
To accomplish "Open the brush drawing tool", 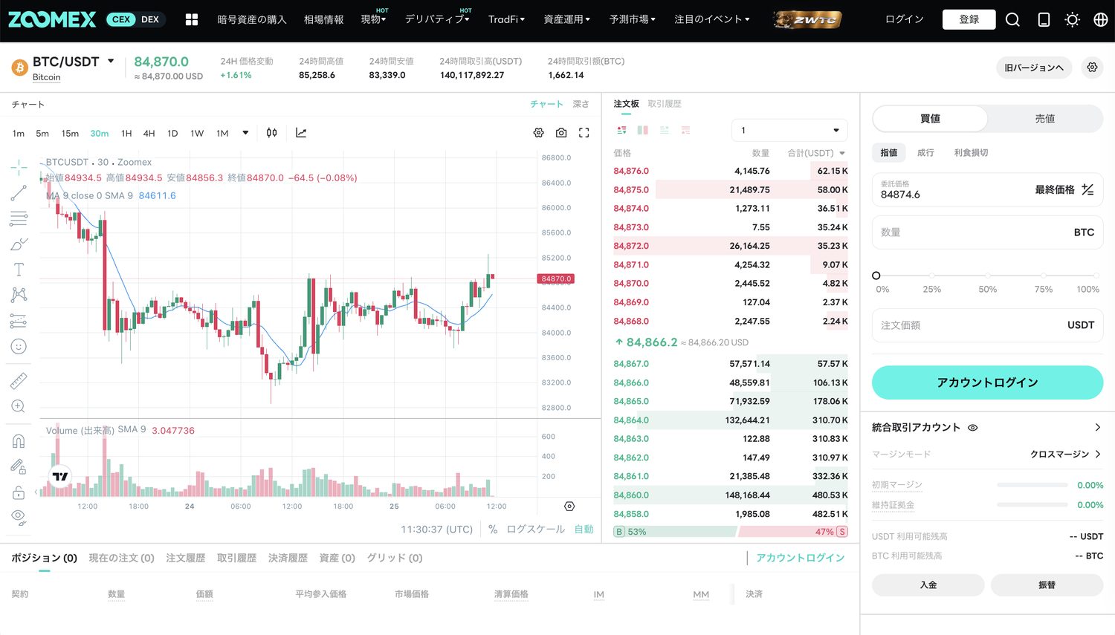I will [x=19, y=244].
